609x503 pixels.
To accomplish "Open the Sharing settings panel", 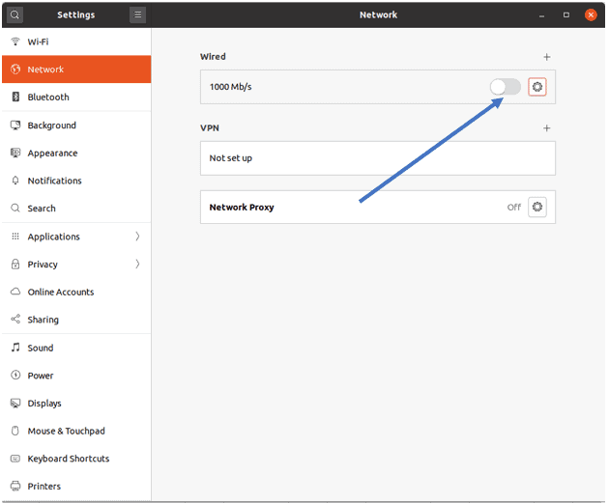I will [76, 320].
